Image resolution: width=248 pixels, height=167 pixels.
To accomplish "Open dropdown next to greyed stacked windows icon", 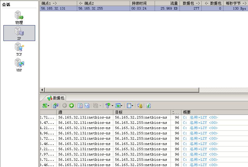I will pos(100,106).
